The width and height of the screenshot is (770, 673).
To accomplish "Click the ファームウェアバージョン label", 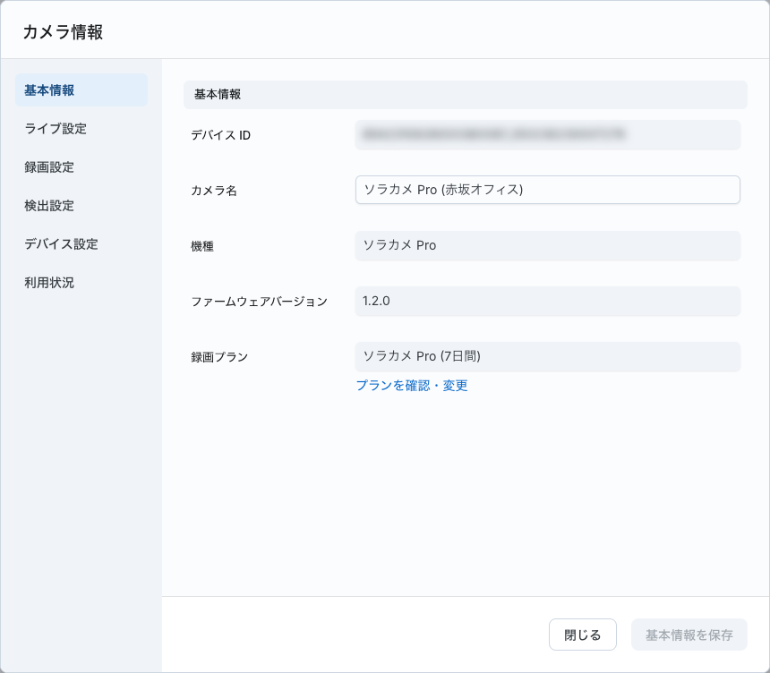I will click(x=260, y=302).
